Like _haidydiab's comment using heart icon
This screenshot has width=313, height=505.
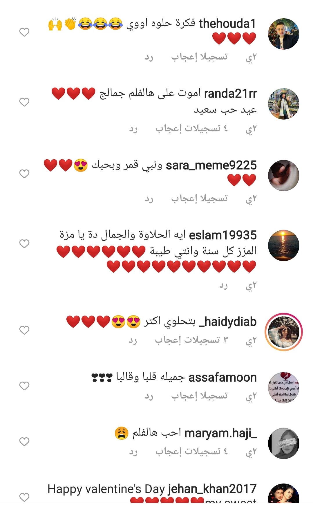(x=24, y=330)
